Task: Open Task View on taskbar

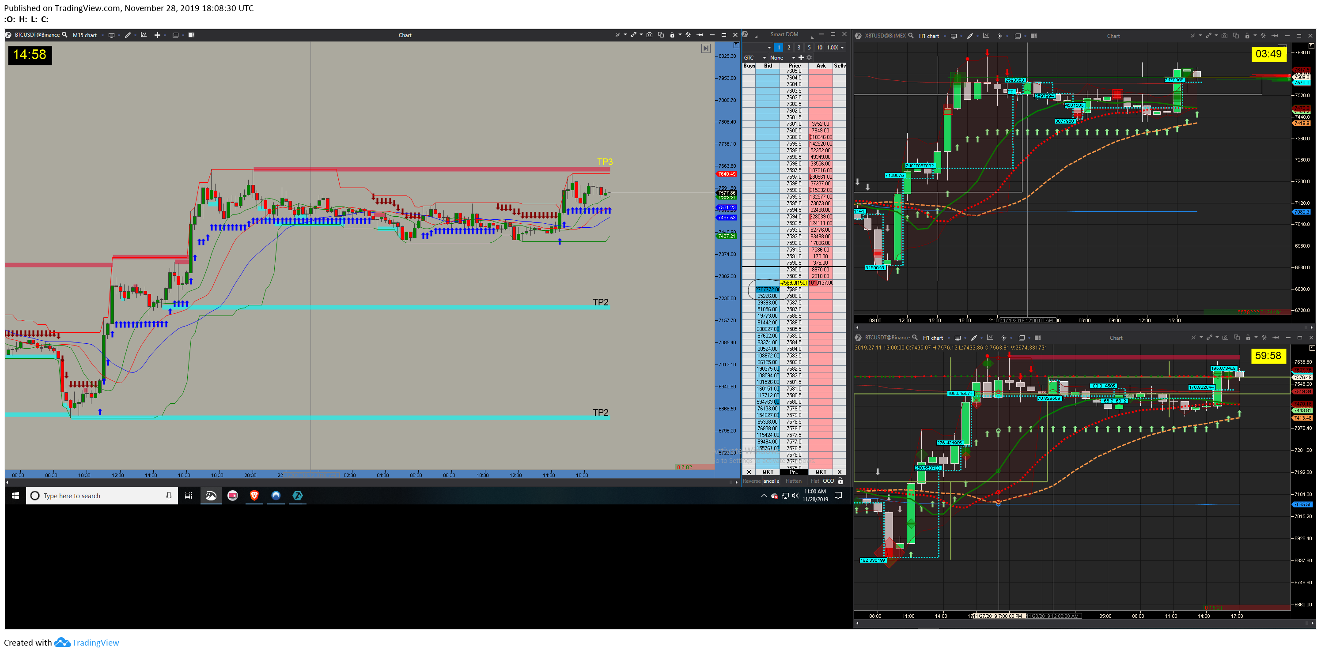Action: 188,496
